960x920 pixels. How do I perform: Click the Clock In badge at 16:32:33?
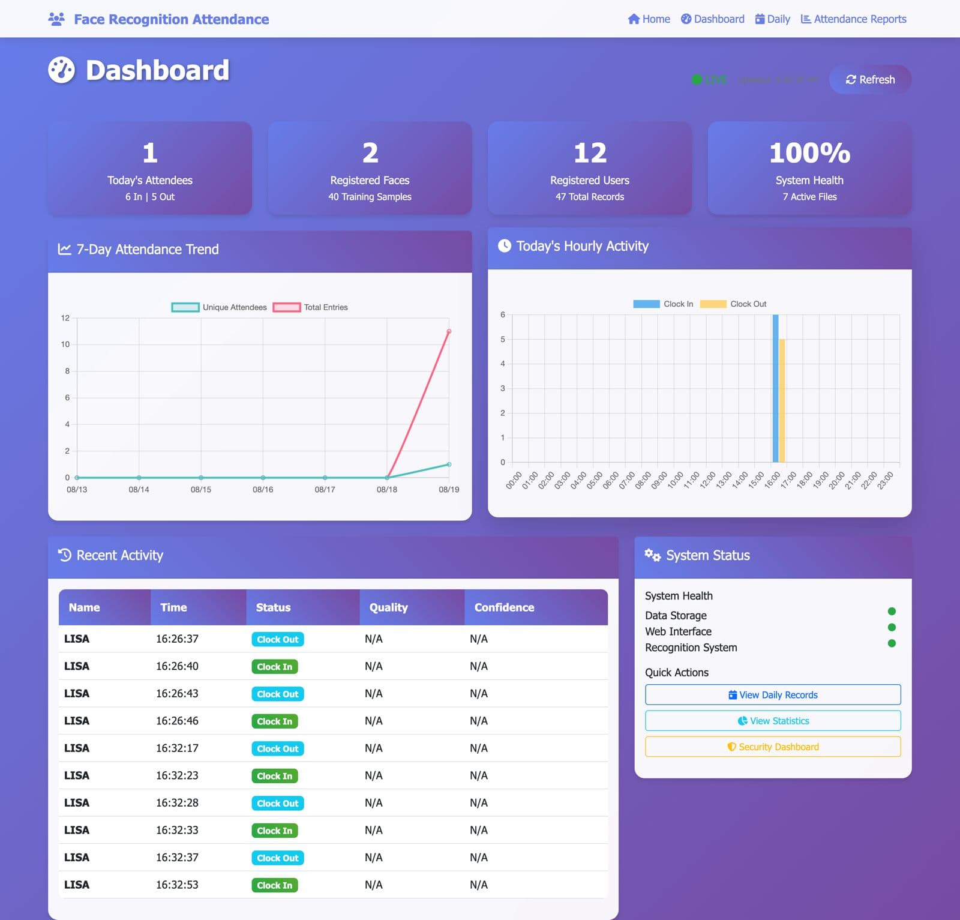[275, 831]
